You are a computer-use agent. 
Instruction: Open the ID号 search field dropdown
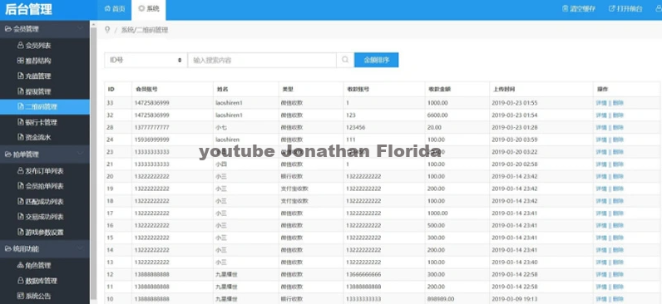point(146,60)
